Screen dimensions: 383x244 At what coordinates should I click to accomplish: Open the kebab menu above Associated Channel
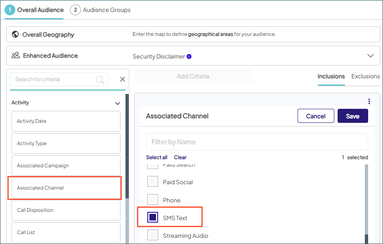[x=369, y=101]
